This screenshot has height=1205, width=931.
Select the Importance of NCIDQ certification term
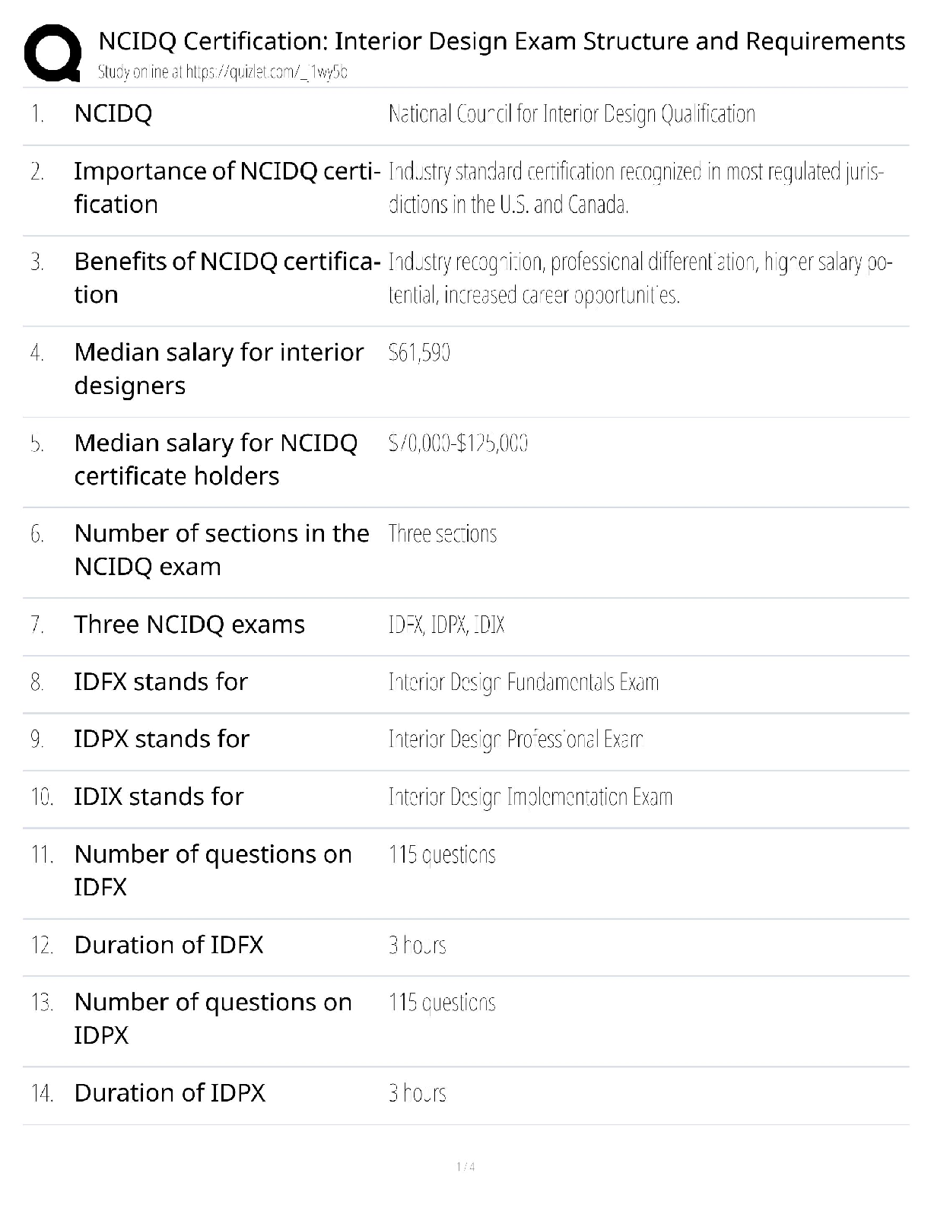click(x=226, y=187)
